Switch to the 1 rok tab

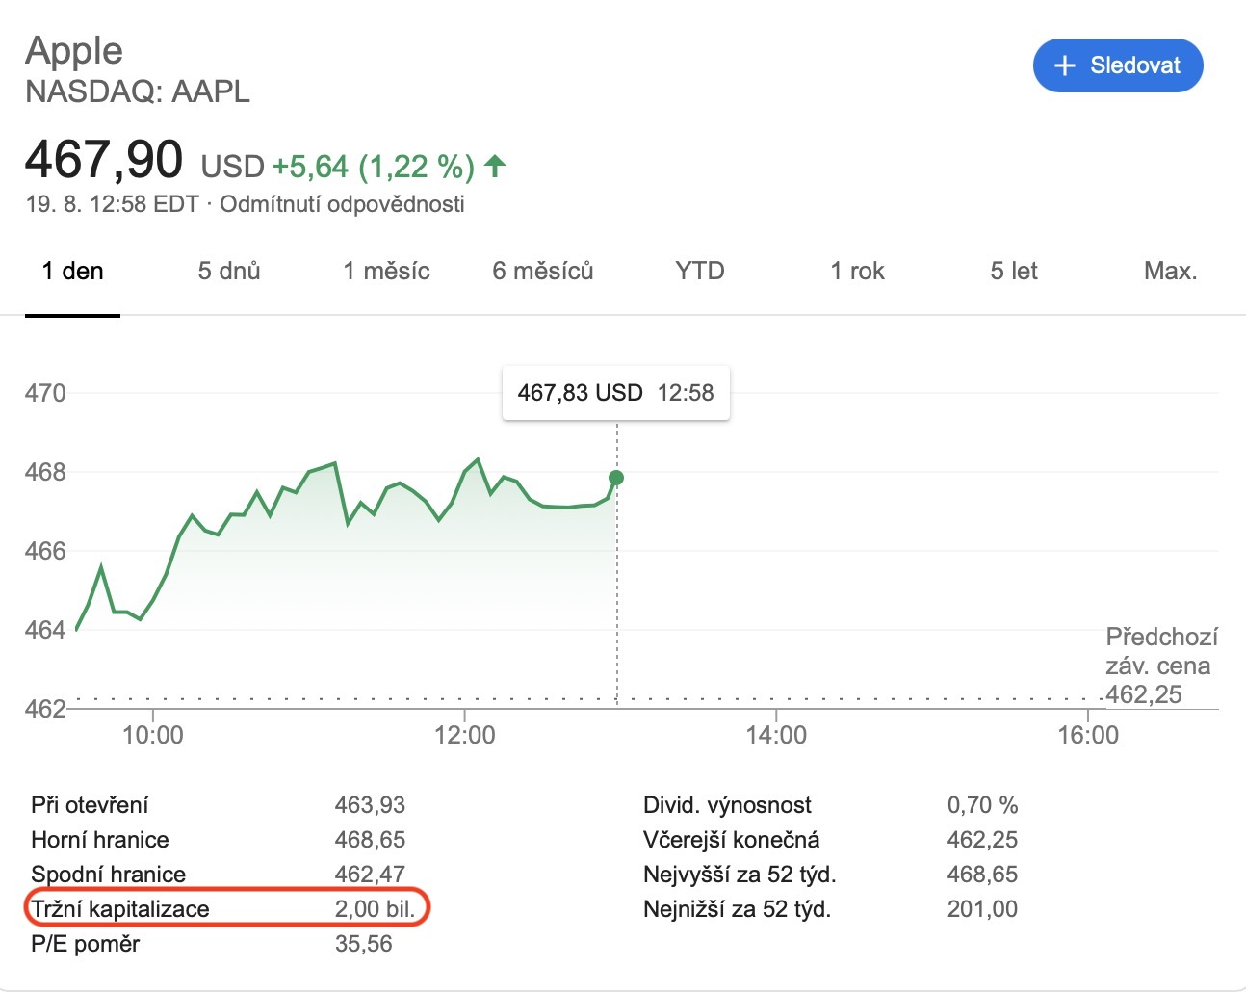(x=857, y=272)
